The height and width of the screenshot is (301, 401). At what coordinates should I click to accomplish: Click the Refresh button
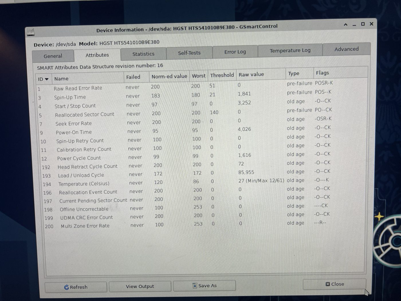pyautogui.click(x=76, y=287)
